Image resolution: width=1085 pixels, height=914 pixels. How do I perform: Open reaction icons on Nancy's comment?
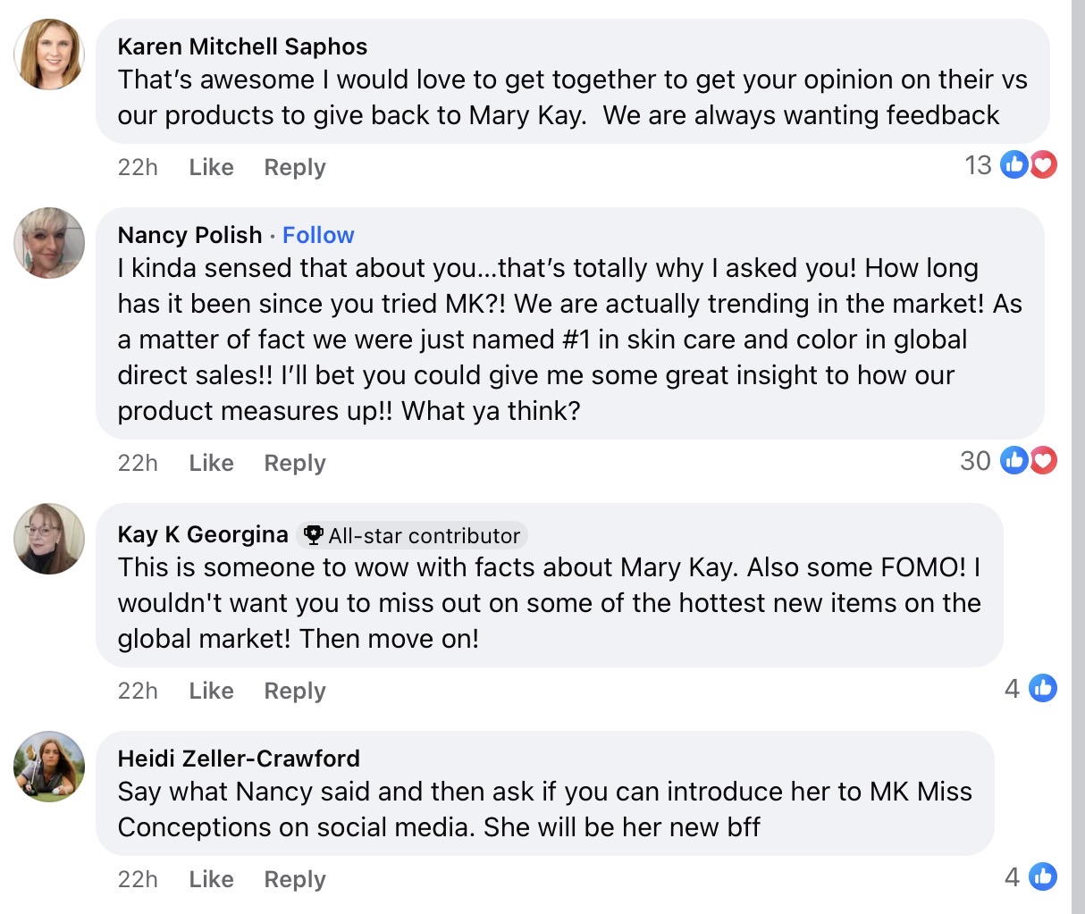pyautogui.click(x=1028, y=461)
